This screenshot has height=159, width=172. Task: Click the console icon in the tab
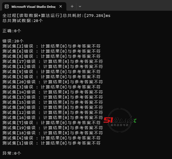(x=7, y=7)
